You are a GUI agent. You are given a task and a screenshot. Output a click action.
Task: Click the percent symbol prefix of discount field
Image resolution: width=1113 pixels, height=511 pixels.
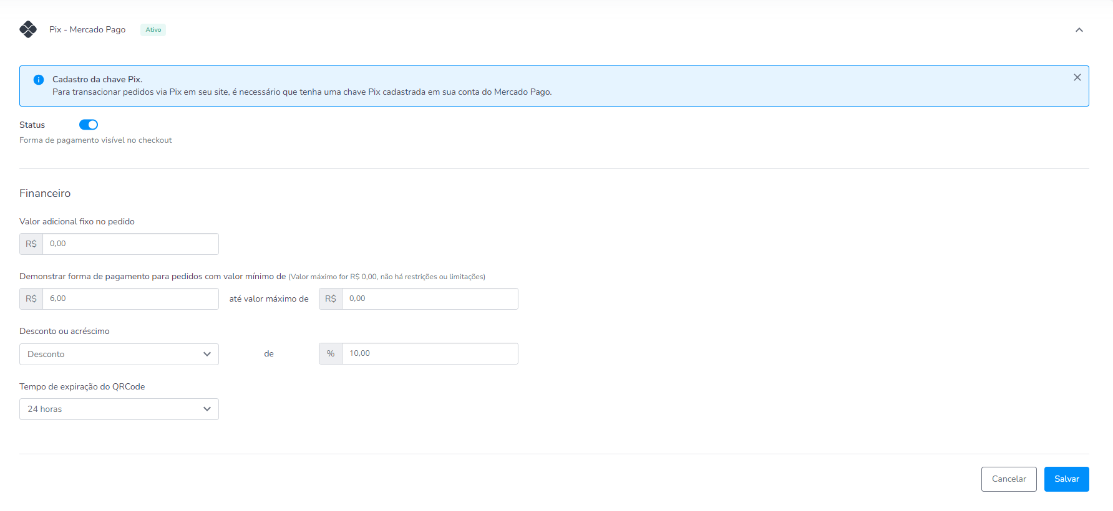[x=331, y=353]
